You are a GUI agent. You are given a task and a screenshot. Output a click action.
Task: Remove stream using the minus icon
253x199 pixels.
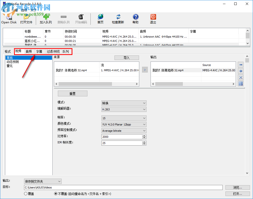(x=240, y=64)
